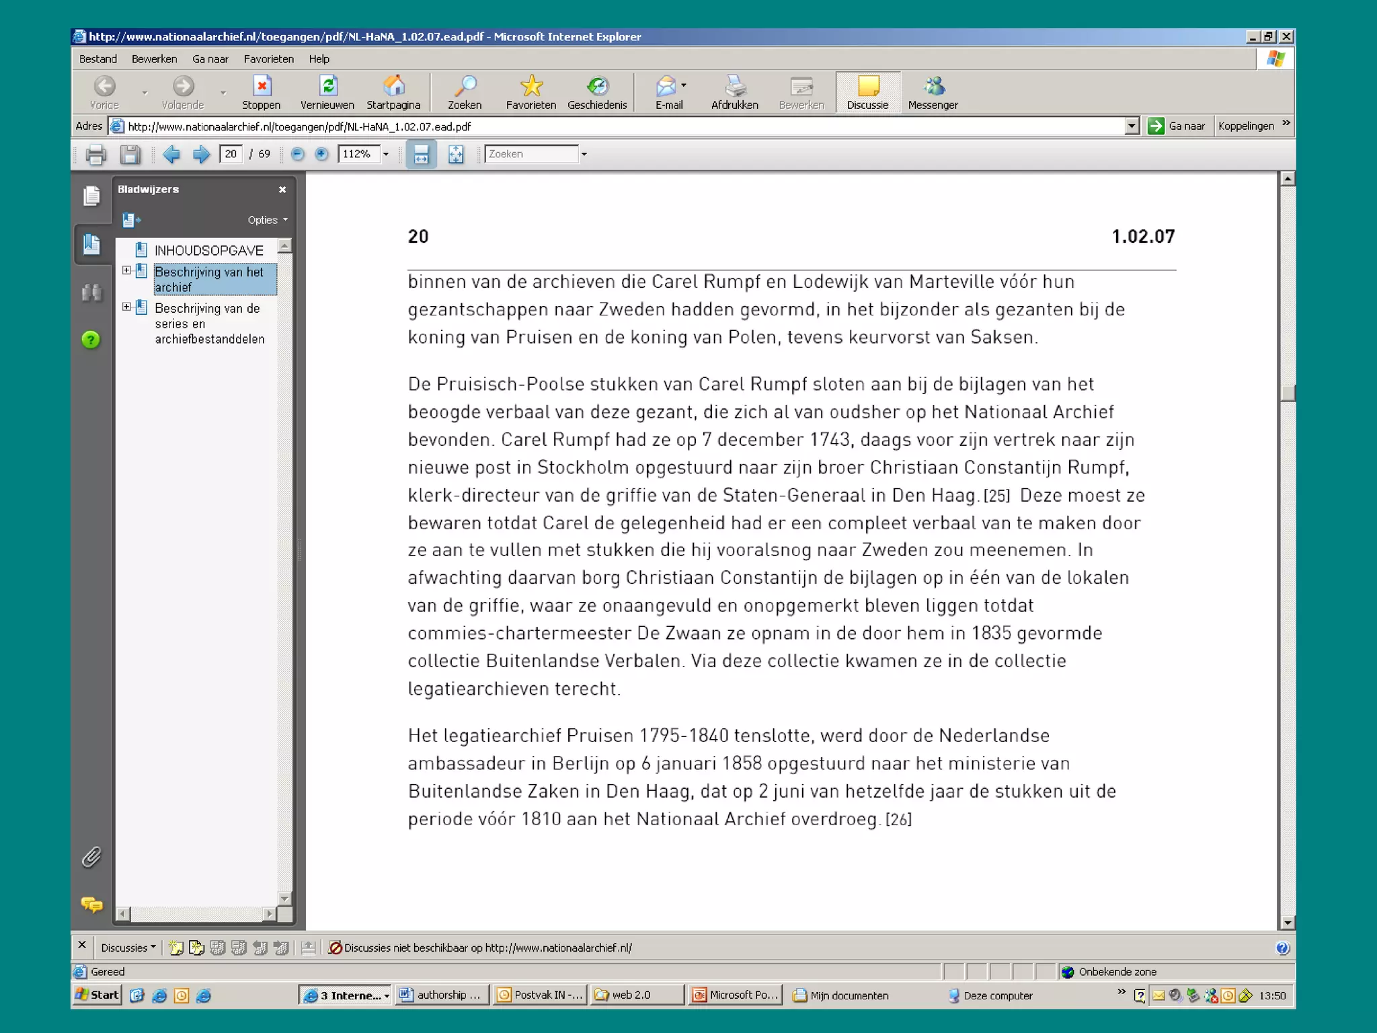Viewport: 1377px width, 1033px height.
Task: Click the Windows Start button
Action: [97, 995]
